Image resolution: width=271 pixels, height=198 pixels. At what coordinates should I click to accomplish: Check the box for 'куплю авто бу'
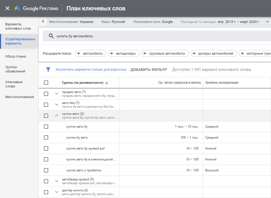tap(46, 127)
